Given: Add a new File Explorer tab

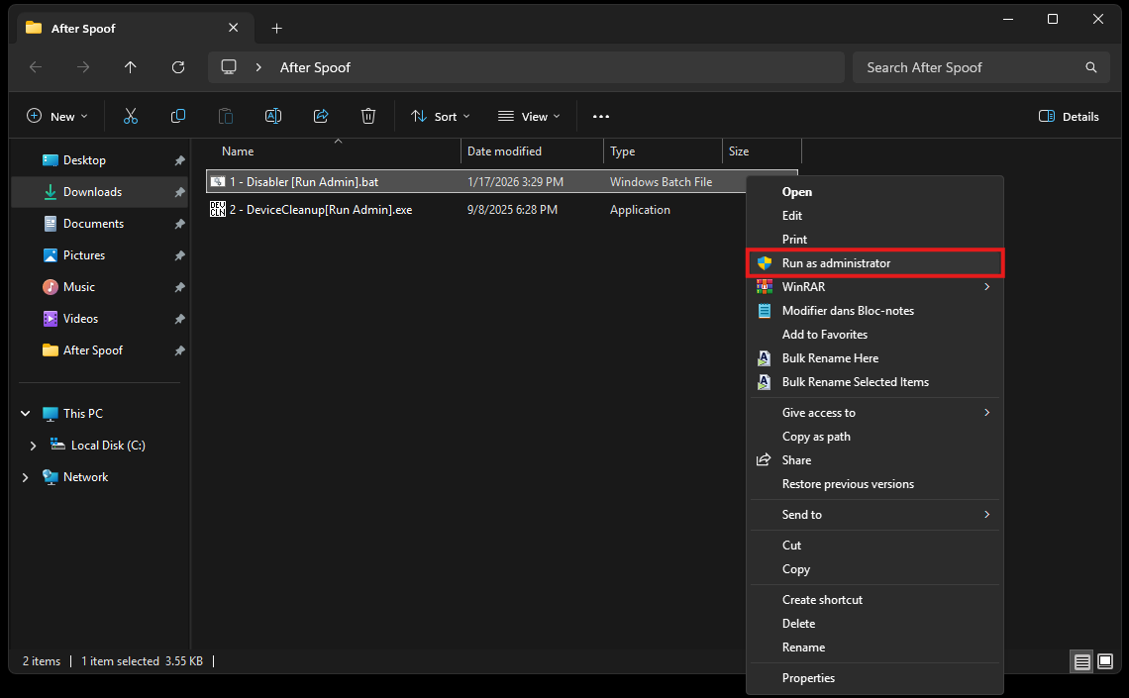Looking at the screenshot, I should [277, 28].
